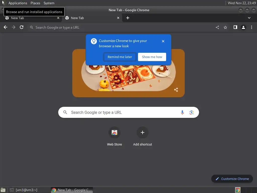The image size is (257, 193).
Task: Focus the Search Google or type a URL box
Action: pyautogui.click(x=128, y=112)
